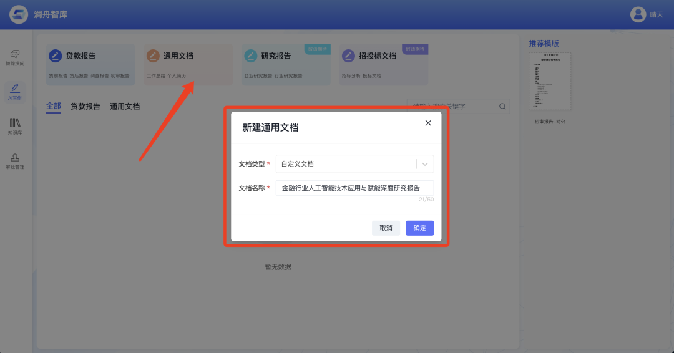Viewport: 674px width, 353px height.
Task: Switch to the 贷款报告 tab
Action: [85, 107]
